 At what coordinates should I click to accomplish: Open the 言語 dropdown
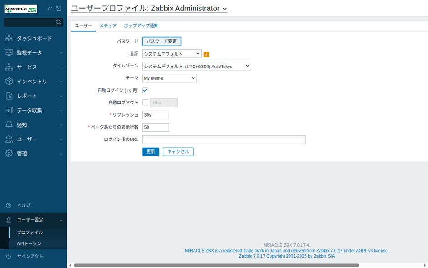172,54
